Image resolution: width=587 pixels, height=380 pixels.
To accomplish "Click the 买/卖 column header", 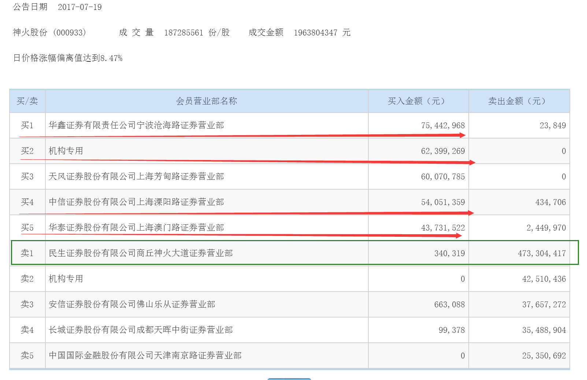I will click(27, 101).
